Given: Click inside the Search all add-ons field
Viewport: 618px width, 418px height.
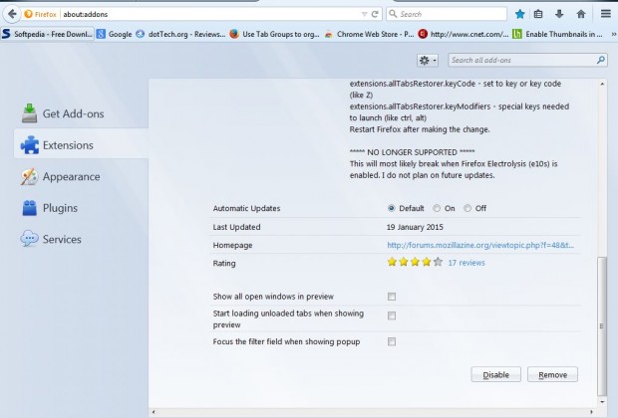Looking at the screenshot, I should pyautogui.click(x=522, y=61).
